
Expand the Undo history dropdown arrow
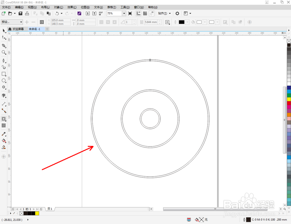[x=62, y=13]
